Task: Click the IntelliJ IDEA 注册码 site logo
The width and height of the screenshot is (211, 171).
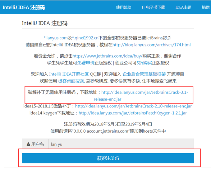Action: (24, 7)
